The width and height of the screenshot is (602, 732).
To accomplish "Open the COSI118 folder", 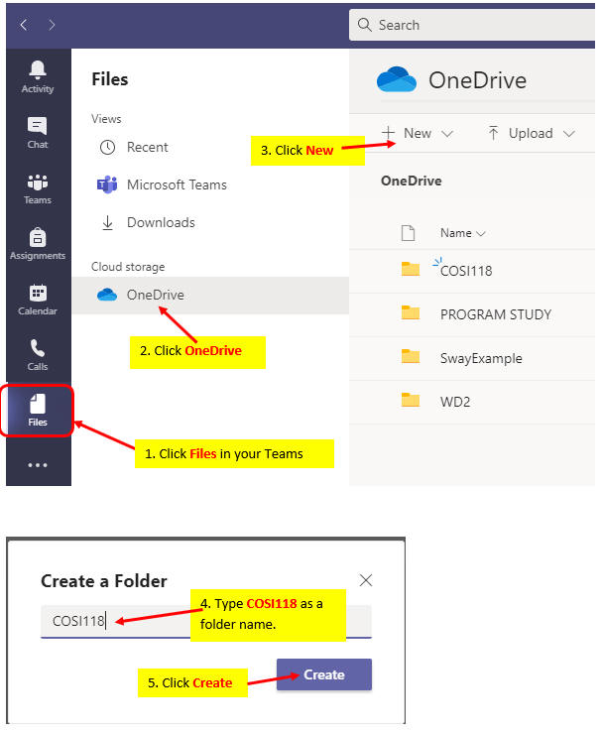I will (466, 271).
